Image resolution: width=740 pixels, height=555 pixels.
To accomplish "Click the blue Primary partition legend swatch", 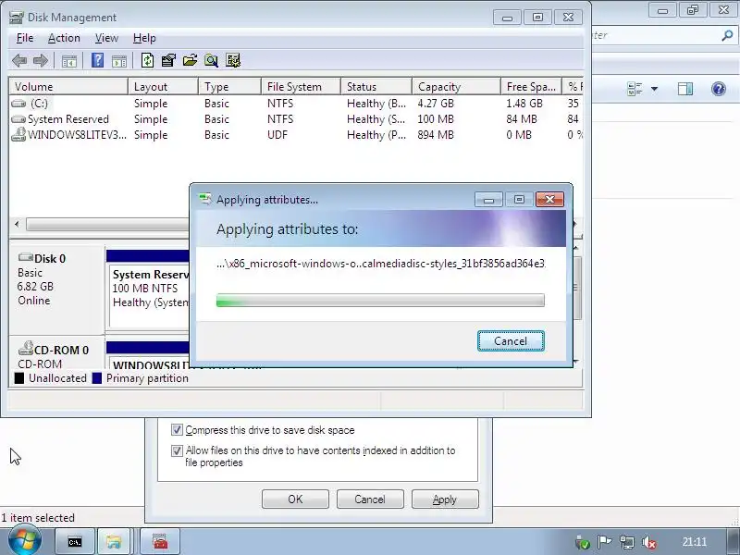I will 97,378.
